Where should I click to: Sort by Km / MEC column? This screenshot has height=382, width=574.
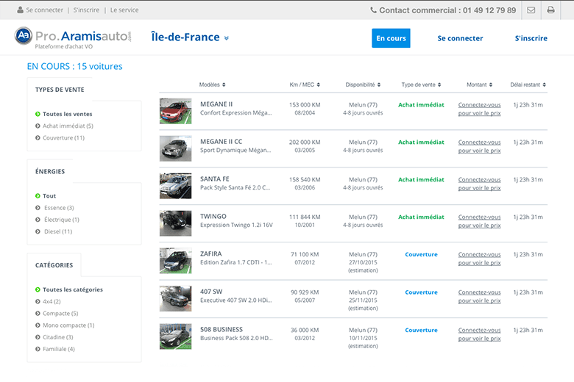pos(305,84)
